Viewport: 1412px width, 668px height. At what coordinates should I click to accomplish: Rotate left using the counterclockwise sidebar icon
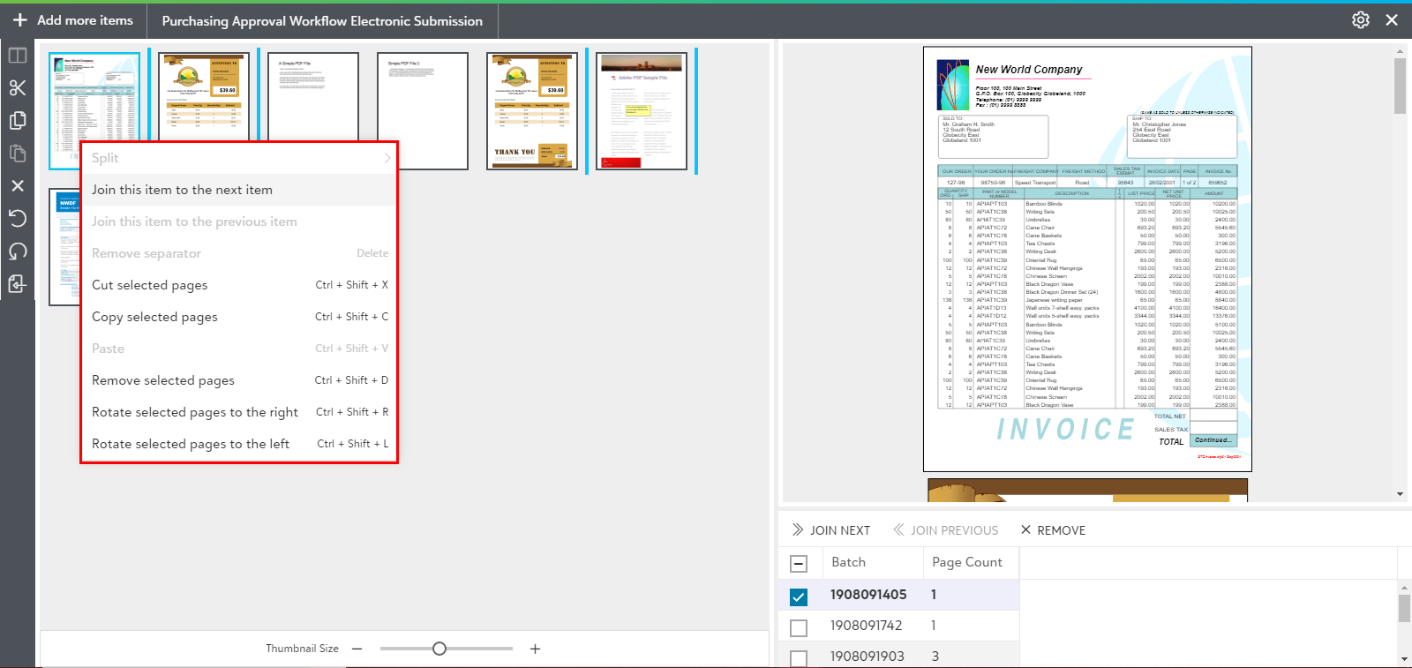click(x=18, y=219)
